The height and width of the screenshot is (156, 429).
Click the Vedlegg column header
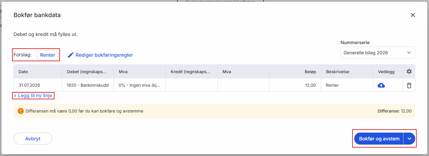point(388,72)
